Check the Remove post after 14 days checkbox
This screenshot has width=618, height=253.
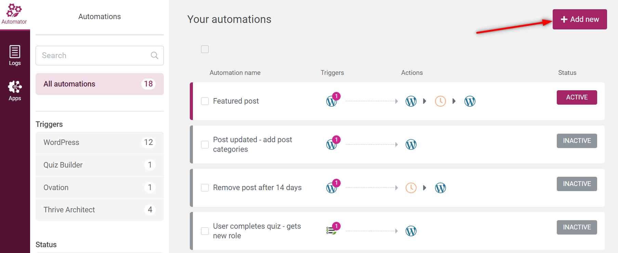click(x=205, y=188)
